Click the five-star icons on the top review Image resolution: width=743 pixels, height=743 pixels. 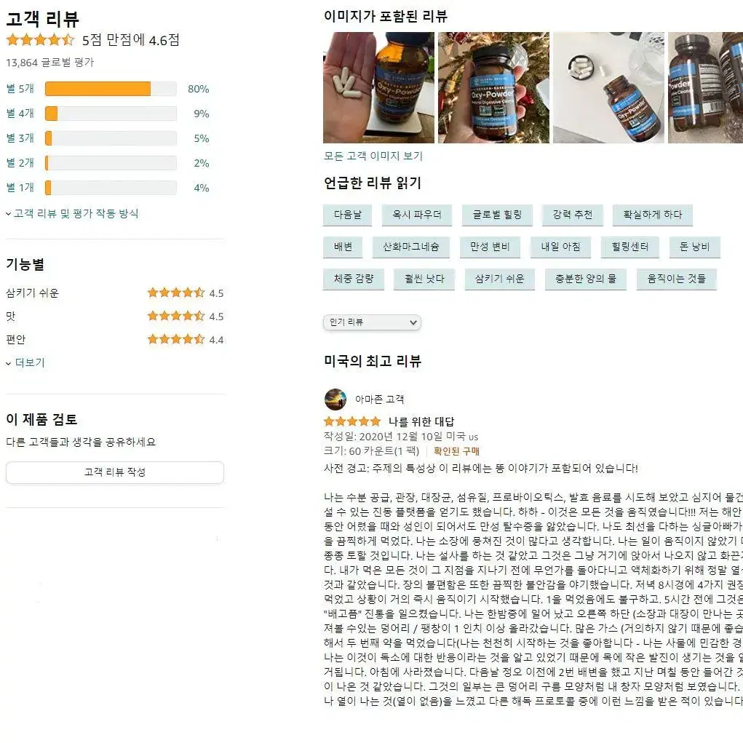point(352,421)
